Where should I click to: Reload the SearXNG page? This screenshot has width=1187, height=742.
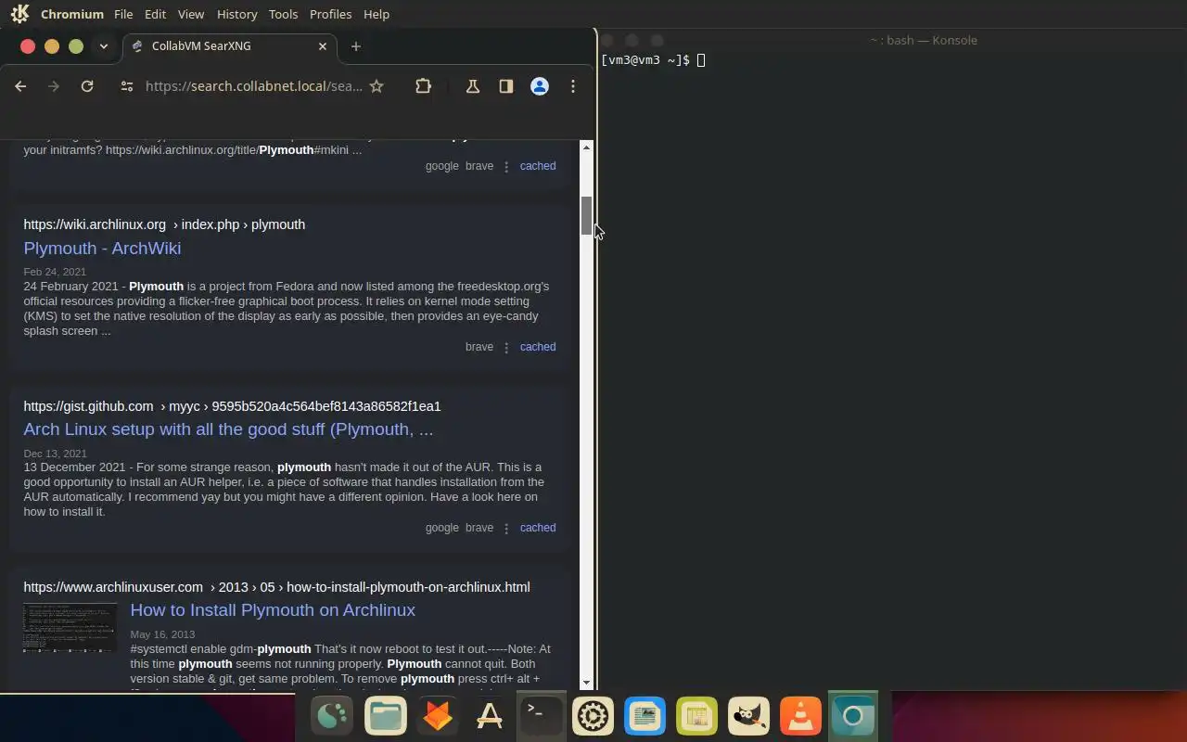[x=87, y=86]
